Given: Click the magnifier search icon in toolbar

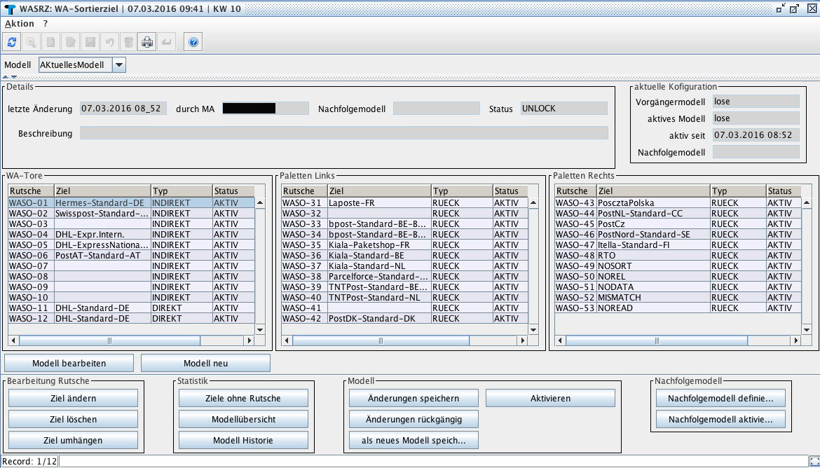Looking at the screenshot, I should [x=31, y=42].
